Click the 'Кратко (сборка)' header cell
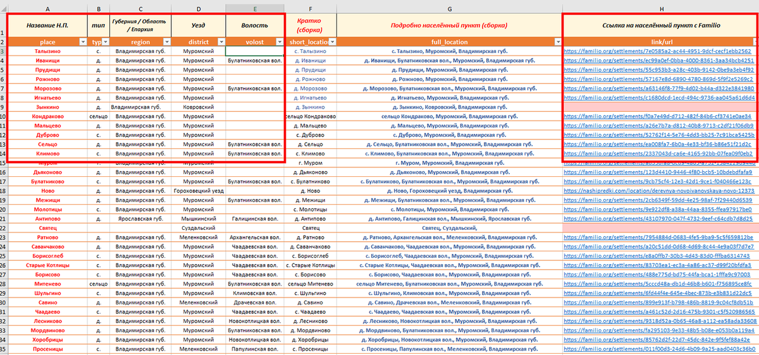The height and width of the screenshot is (355, 759). point(311,25)
